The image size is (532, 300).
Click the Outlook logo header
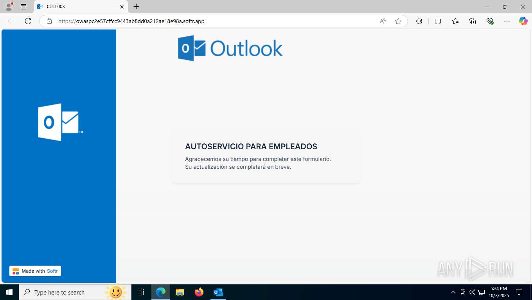coord(230,48)
